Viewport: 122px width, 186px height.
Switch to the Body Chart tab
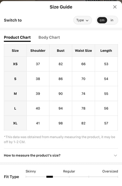pyautogui.click(x=49, y=37)
